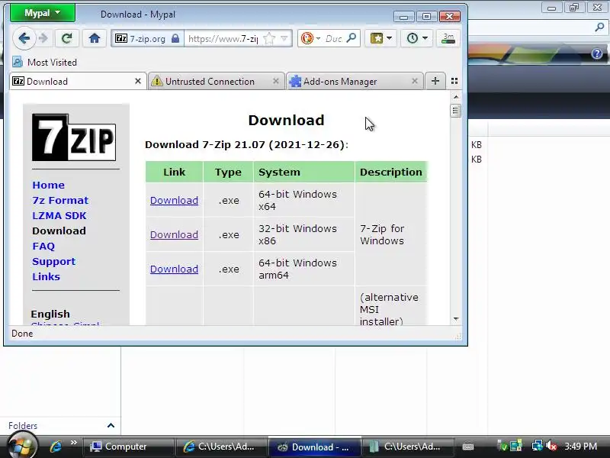Click the padlock site identity icon
This screenshot has height=458, width=610.
[175, 38]
